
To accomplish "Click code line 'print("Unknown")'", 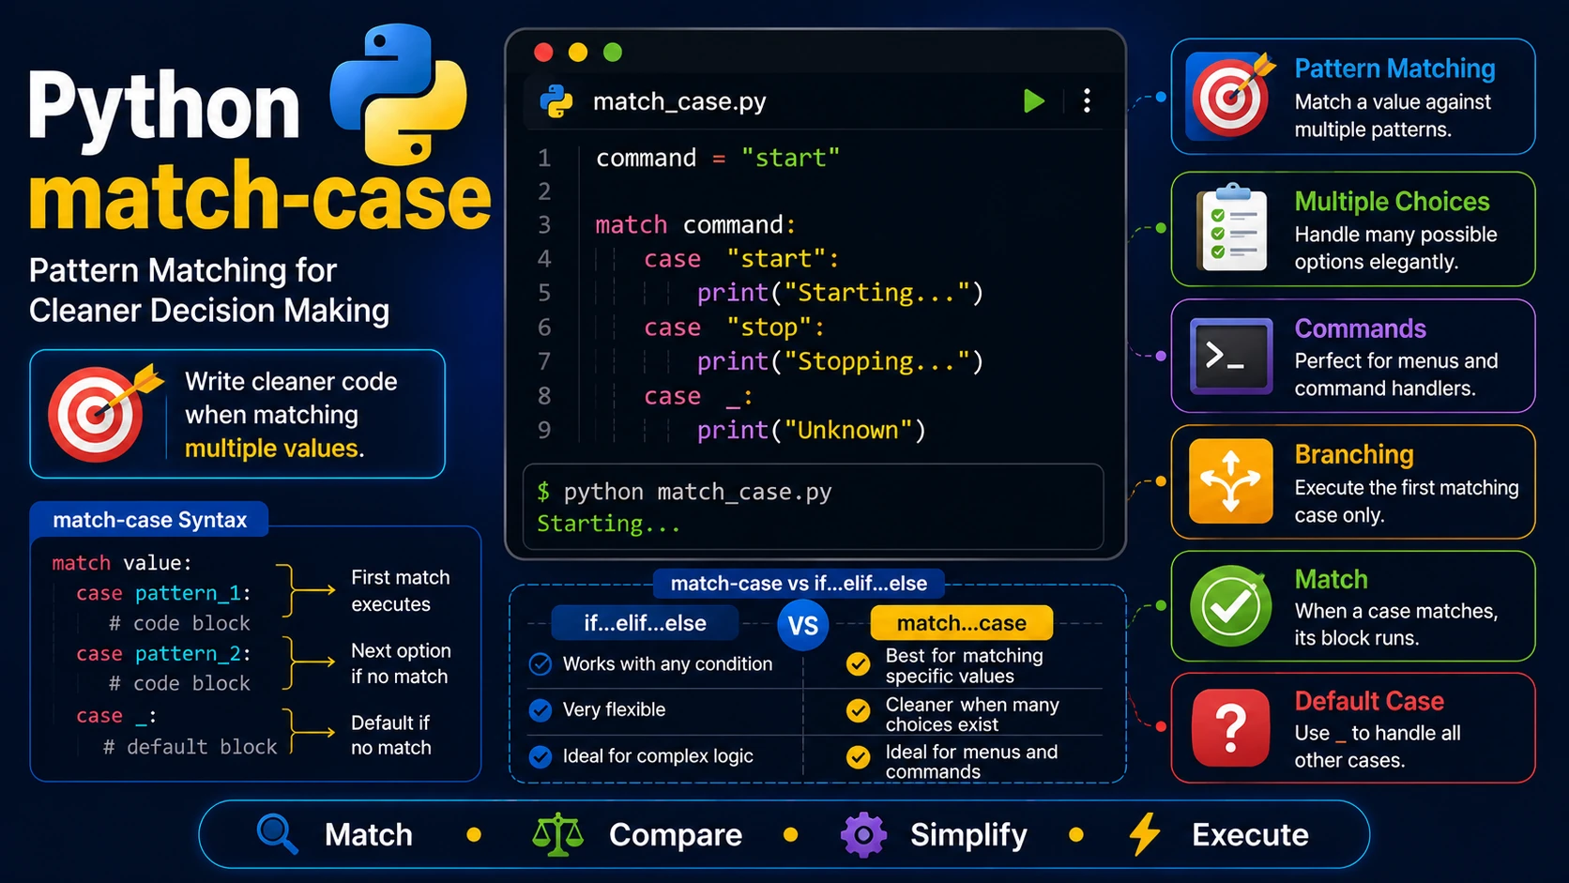I will 812,430.
